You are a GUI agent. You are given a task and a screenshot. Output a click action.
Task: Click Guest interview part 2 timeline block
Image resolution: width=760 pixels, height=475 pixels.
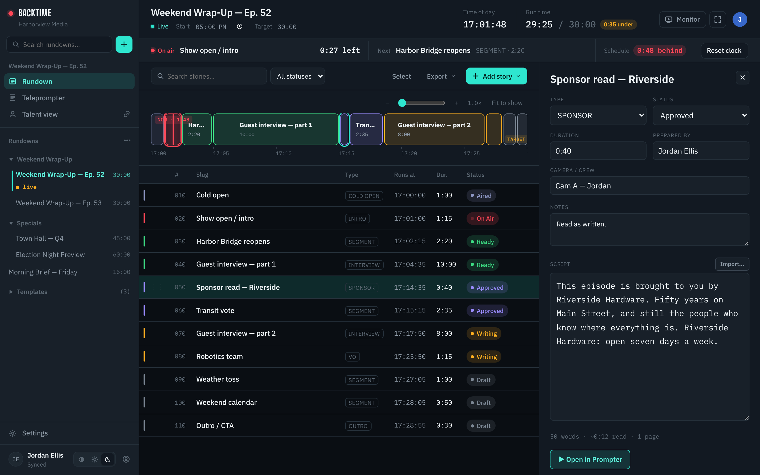pos(434,129)
